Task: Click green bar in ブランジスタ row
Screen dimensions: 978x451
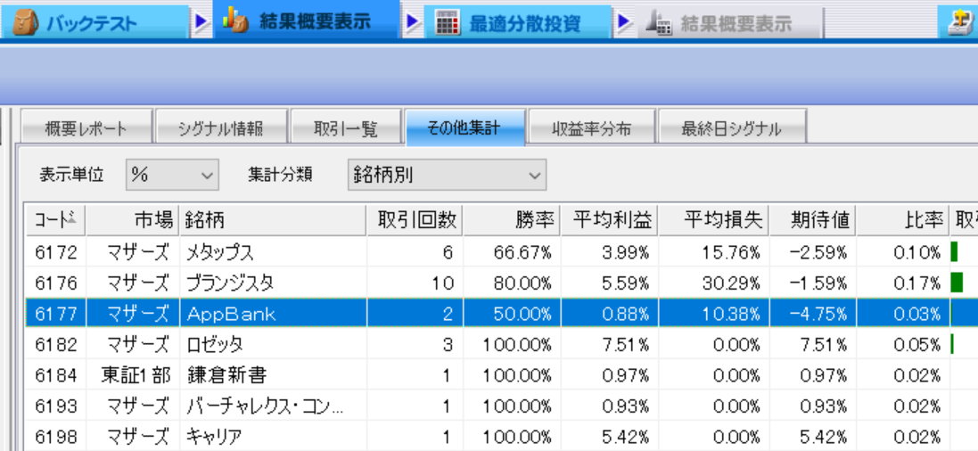Action: tap(957, 283)
